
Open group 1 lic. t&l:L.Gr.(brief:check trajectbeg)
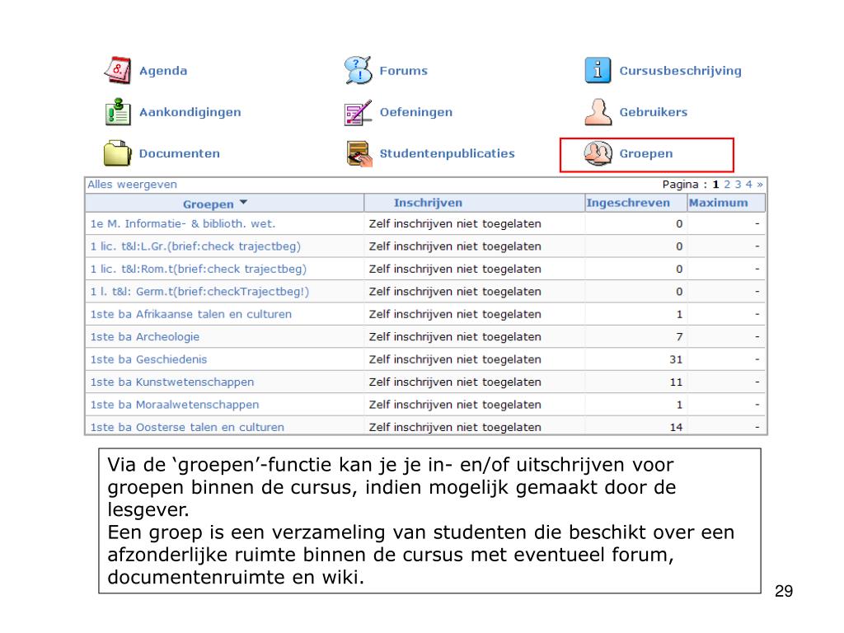[x=195, y=246]
